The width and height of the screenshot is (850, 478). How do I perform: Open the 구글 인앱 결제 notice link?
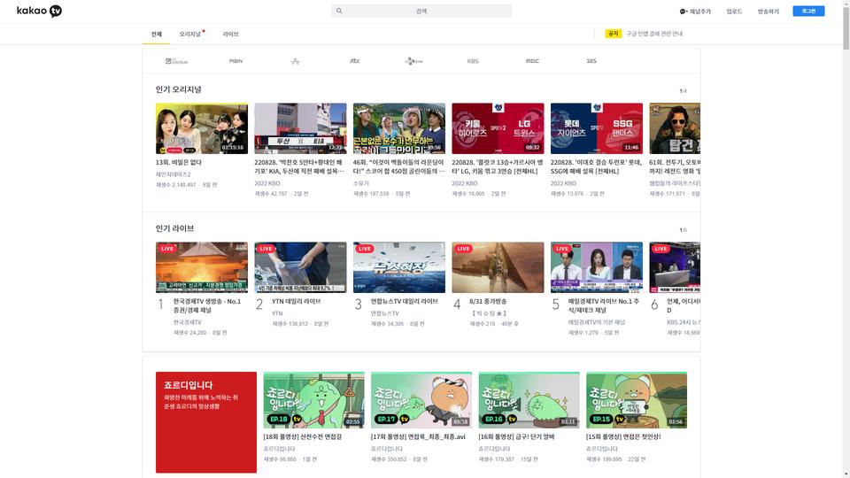coord(654,34)
